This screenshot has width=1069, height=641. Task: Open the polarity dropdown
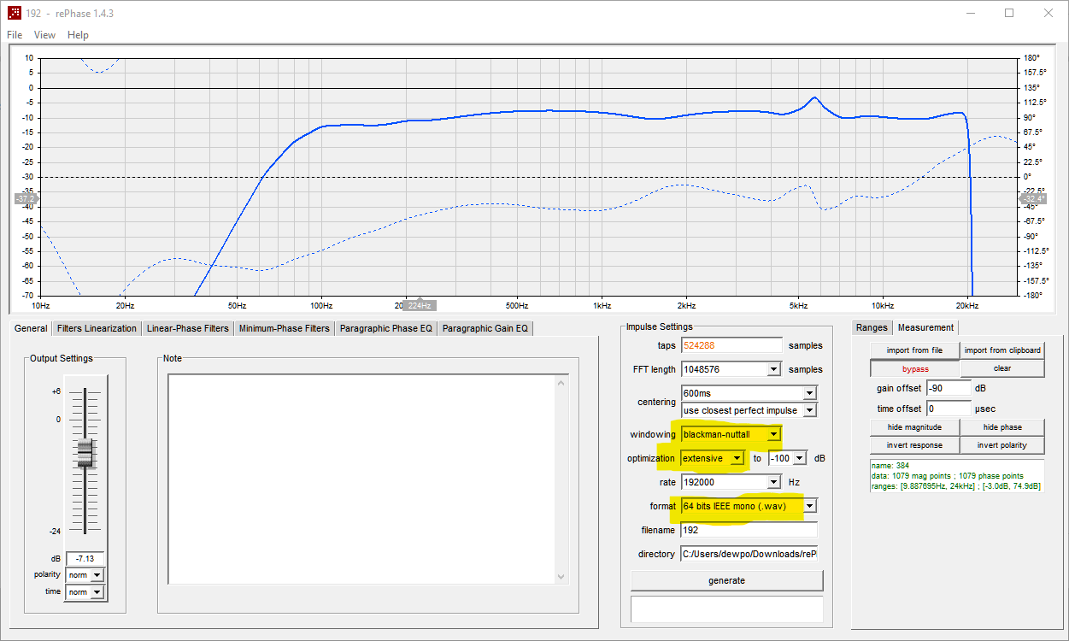(x=85, y=575)
